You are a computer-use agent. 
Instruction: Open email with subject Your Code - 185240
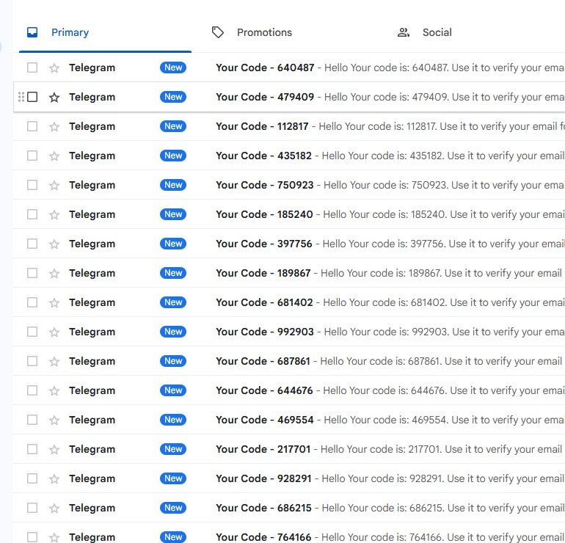[x=264, y=214]
